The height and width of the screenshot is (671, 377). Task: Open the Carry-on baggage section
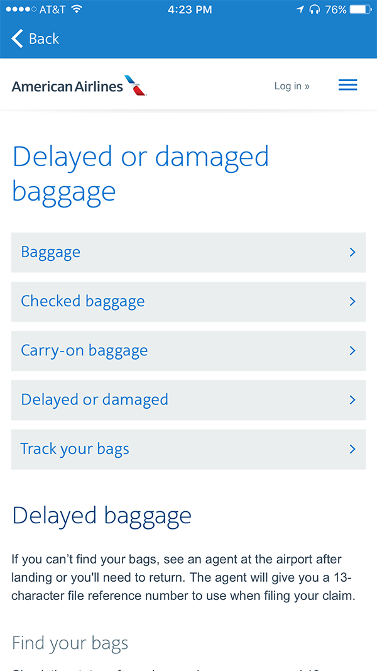(84, 350)
